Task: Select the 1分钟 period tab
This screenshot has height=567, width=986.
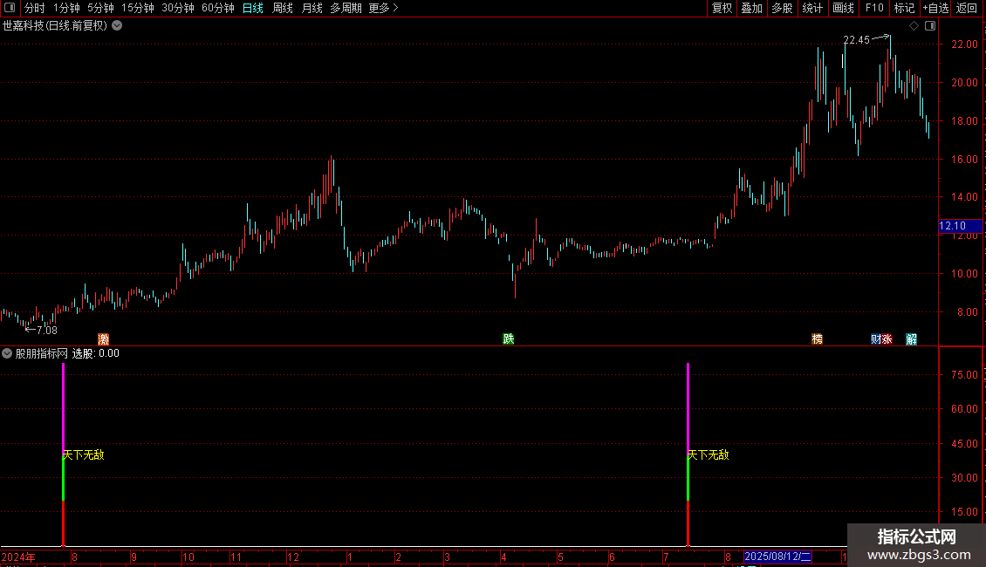Action: point(66,8)
